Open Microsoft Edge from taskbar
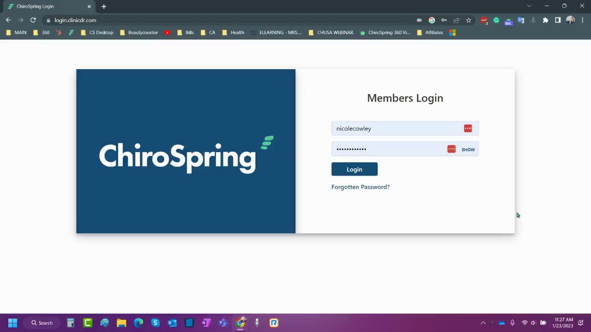Screen dimensions: 591x332 point(139,323)
